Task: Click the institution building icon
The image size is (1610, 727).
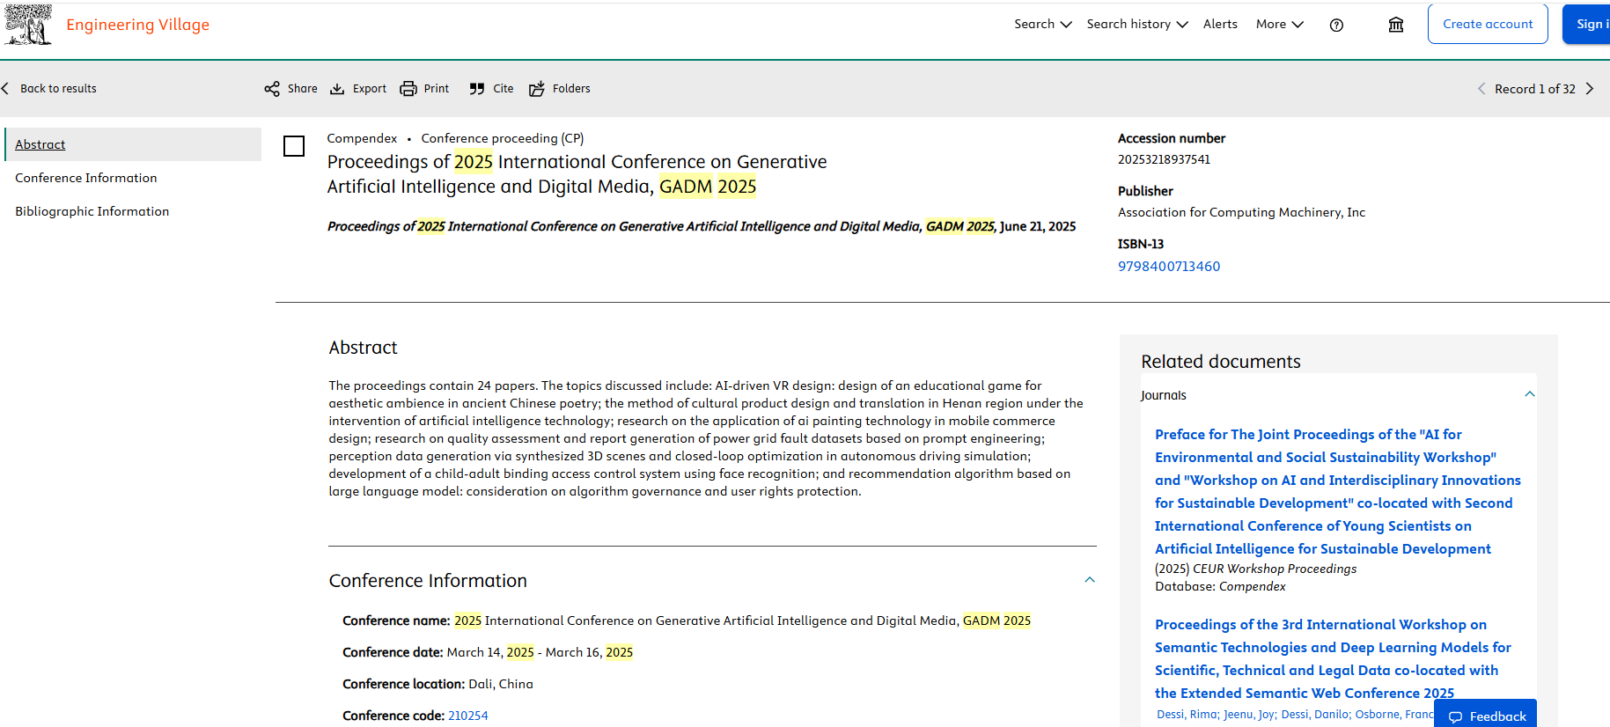Action: click(1396, 25)
